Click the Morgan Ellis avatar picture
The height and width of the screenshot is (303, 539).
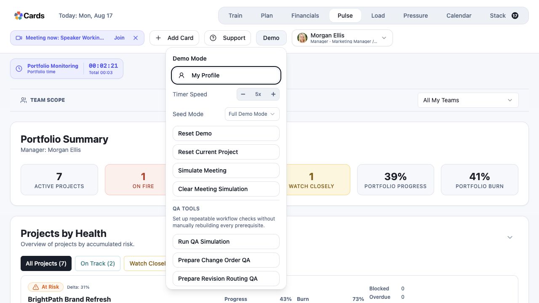pyautogui.click(x=302, y=38)
